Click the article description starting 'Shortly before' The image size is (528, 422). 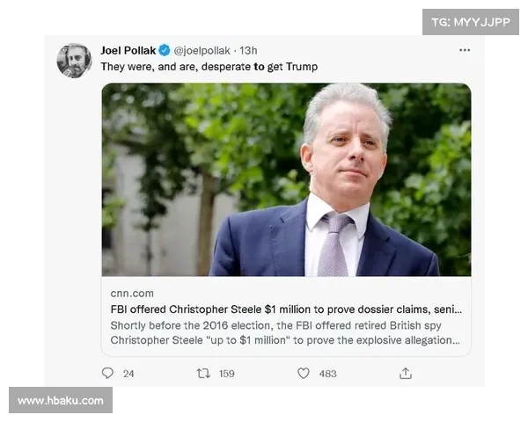click(286, 332)
